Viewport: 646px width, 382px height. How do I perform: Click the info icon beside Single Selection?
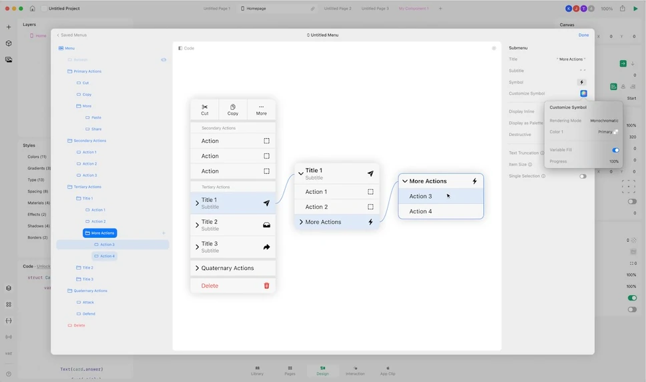coord(543,176)
